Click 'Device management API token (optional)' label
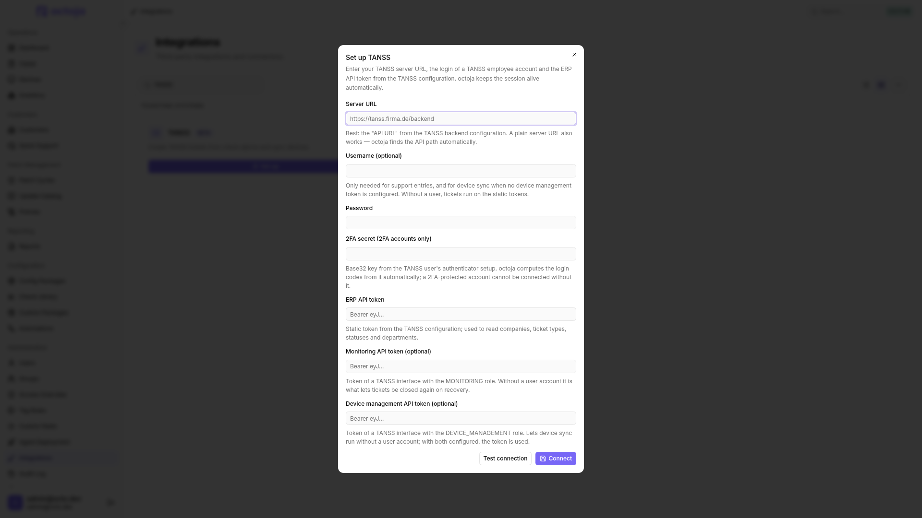Screen dimensions: 922x518 [401, 404]
